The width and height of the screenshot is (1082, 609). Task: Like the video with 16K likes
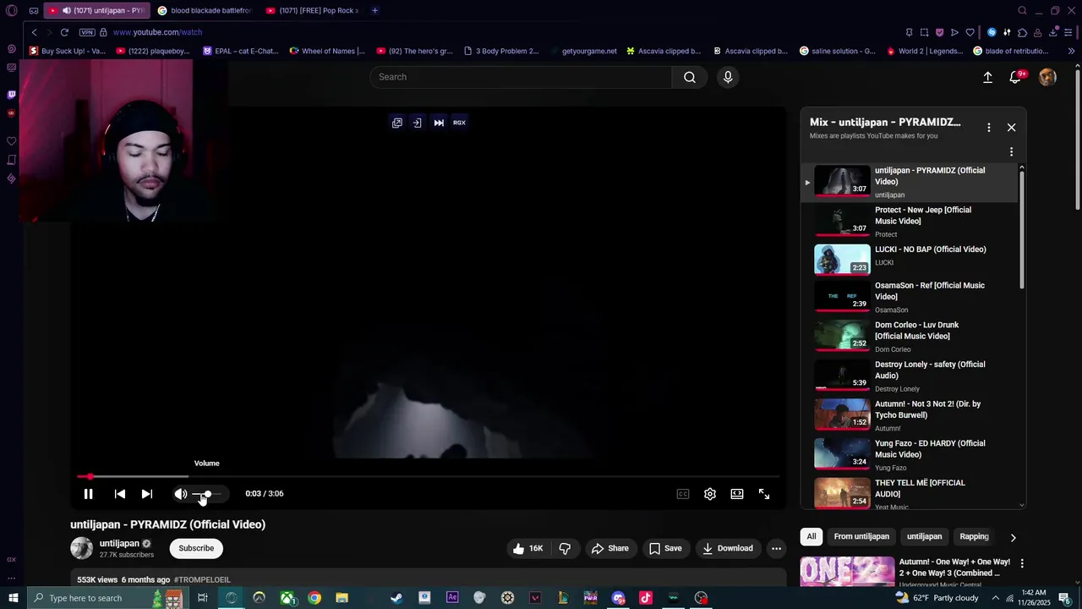(x=527, y=548)
